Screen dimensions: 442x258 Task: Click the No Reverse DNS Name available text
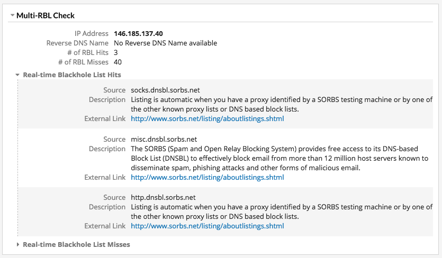[x=165, y=43]
